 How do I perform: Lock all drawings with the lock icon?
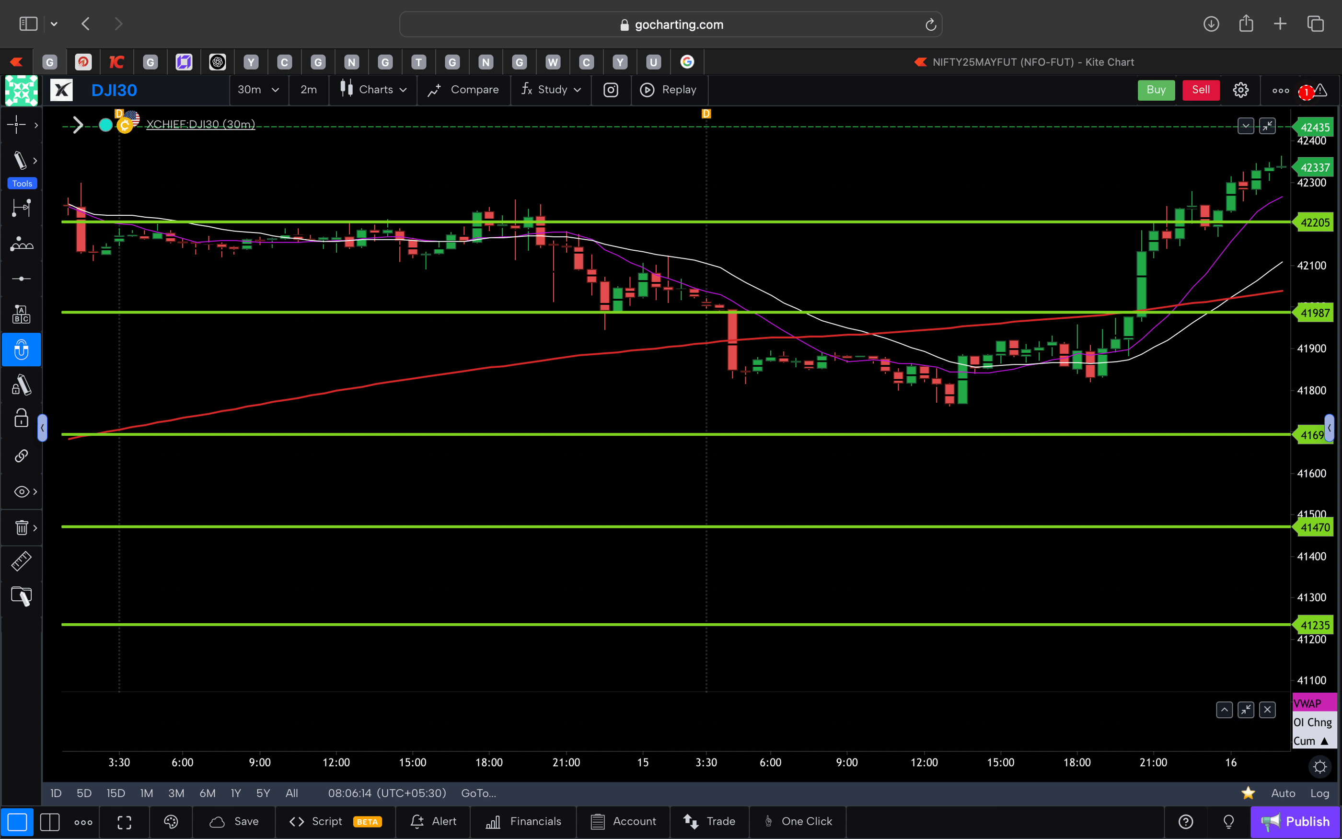(21, 418)
